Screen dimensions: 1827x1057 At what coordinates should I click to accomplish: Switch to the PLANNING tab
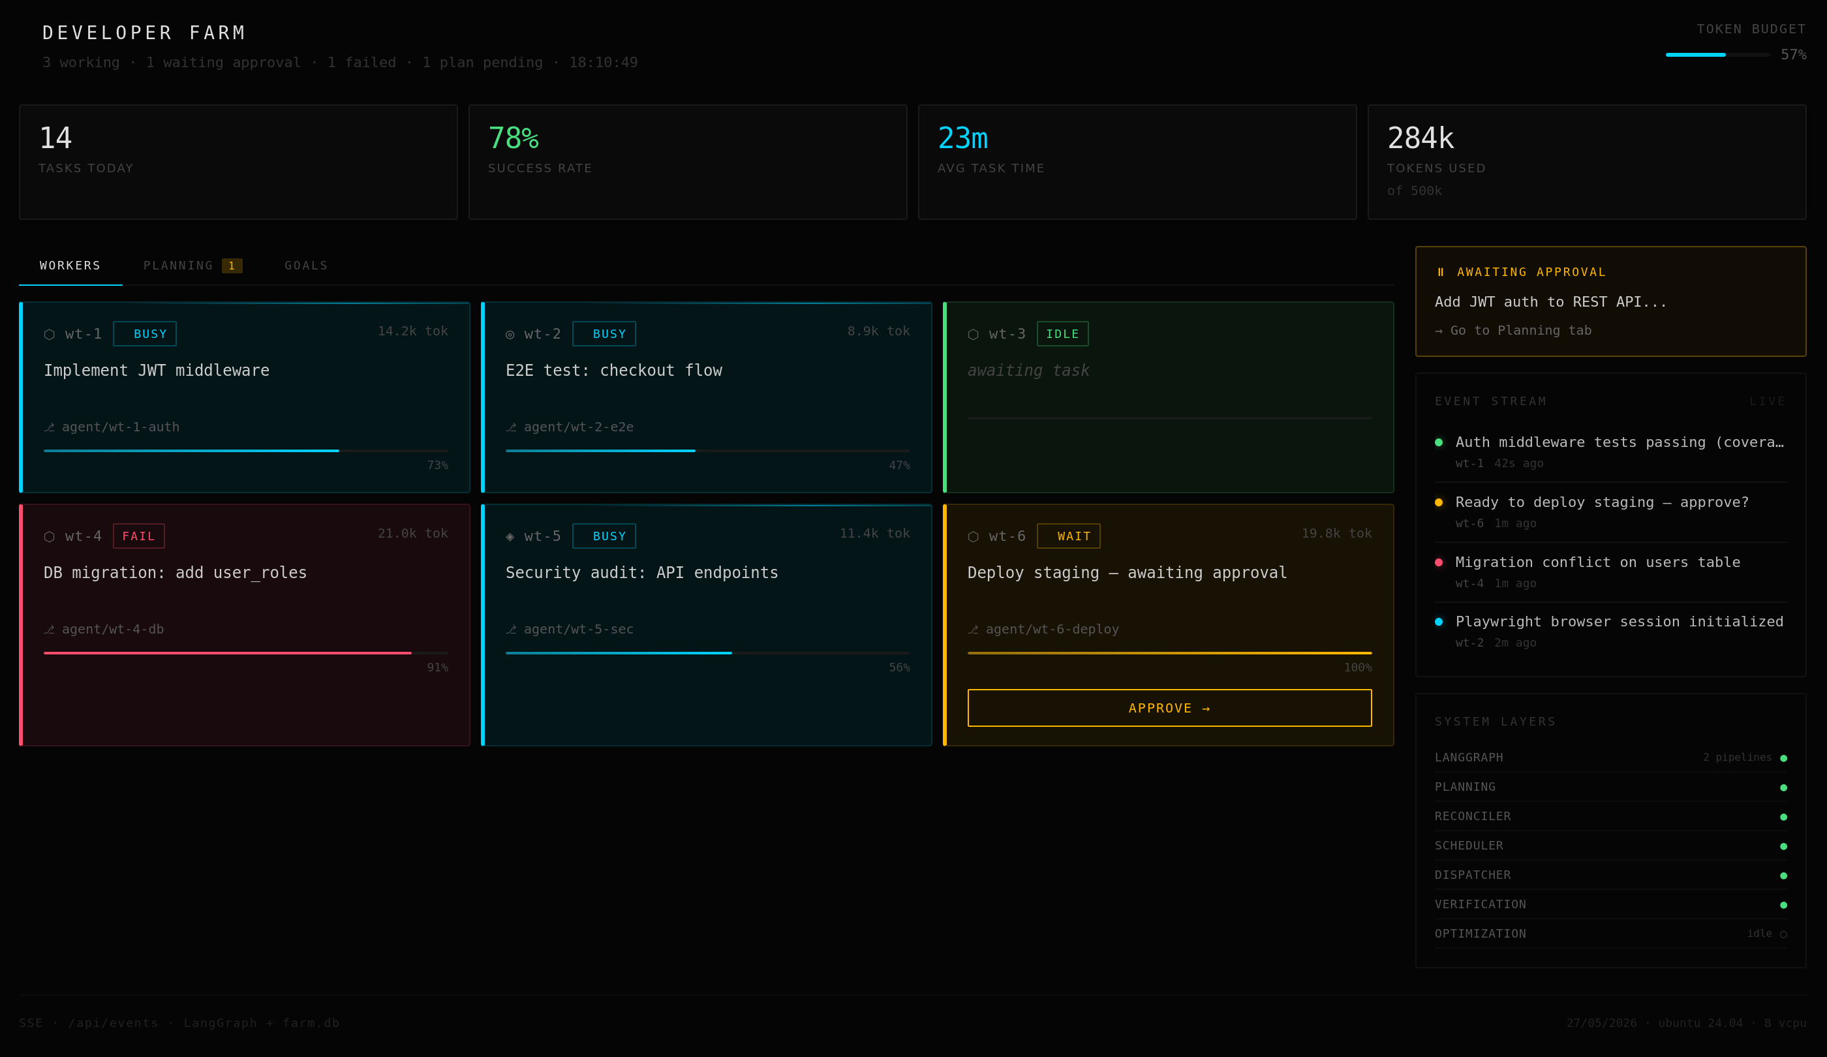(x=192, y=266)
